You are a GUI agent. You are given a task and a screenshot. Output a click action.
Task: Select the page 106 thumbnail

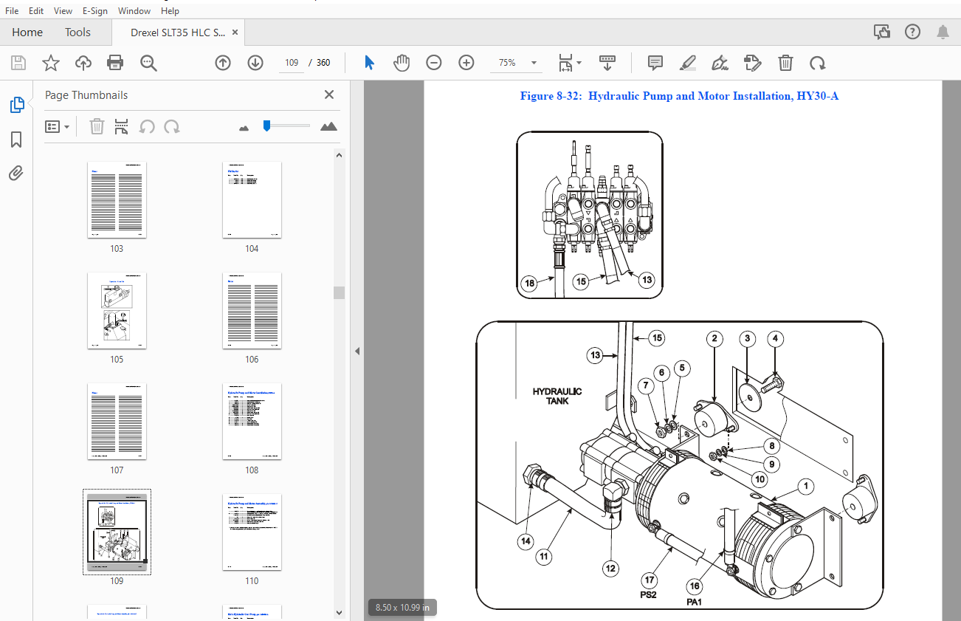(252, 311)
